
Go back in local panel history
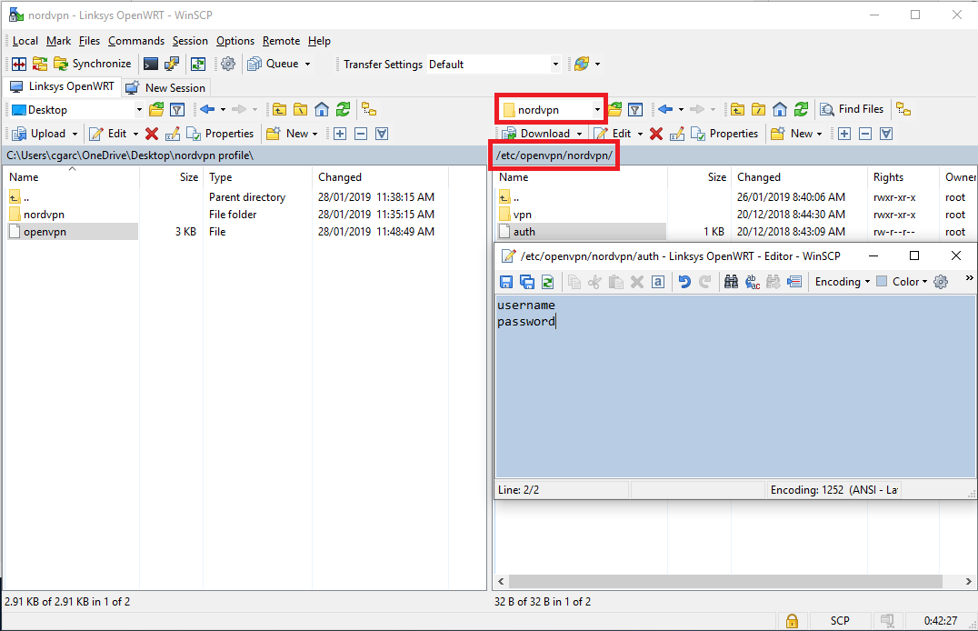[208, 110]
